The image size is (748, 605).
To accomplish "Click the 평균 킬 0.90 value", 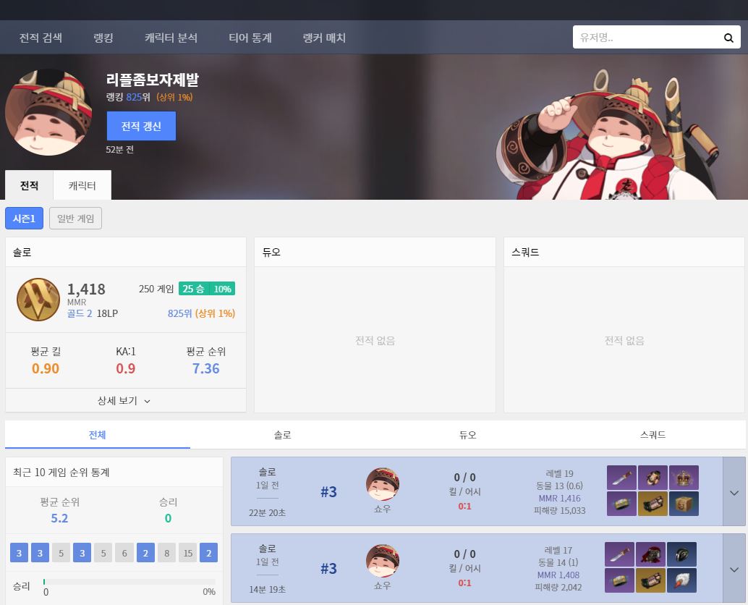I will click(46, 368).
